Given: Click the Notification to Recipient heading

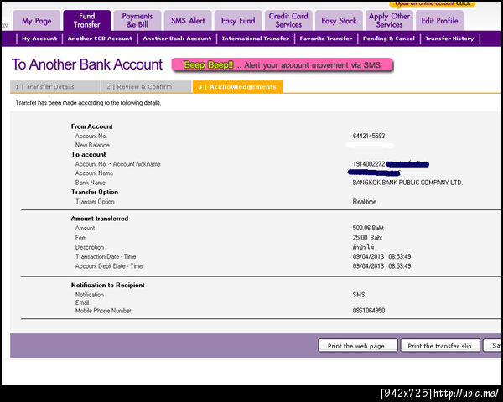Looking at the screenshot, I should [108, 285].
